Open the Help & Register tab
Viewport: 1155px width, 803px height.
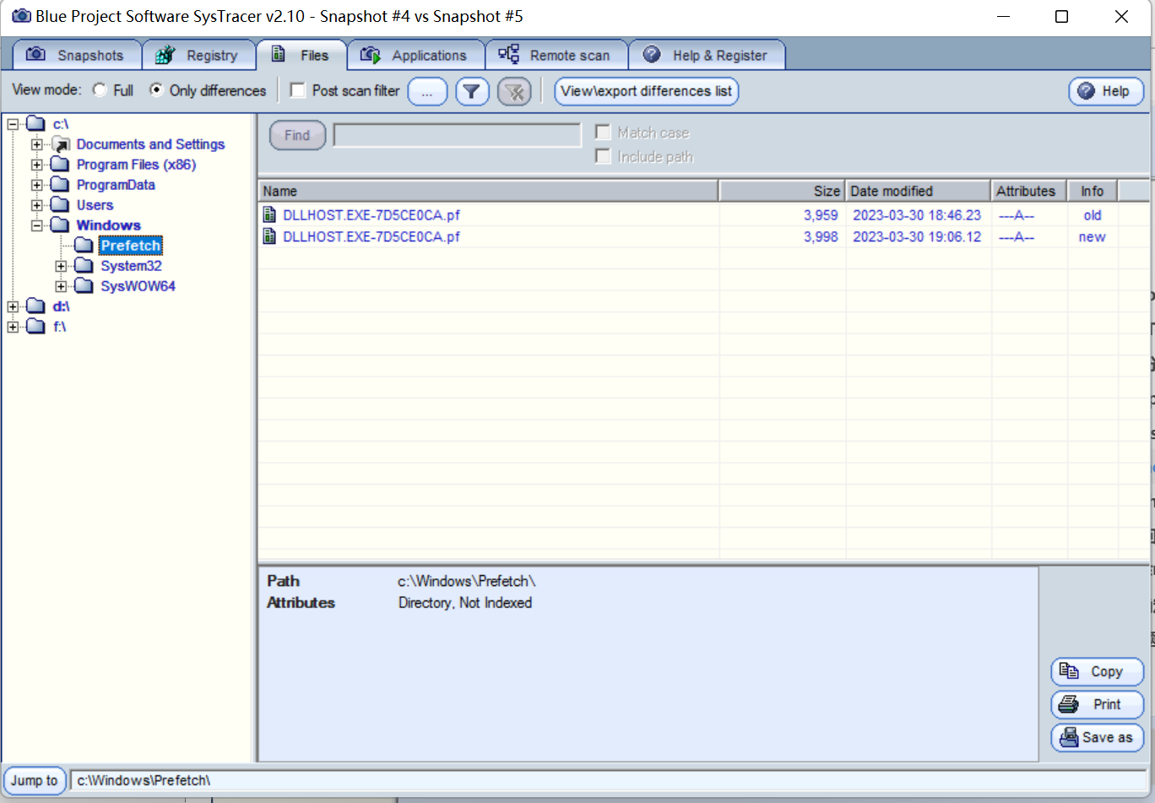coord(708,55)
